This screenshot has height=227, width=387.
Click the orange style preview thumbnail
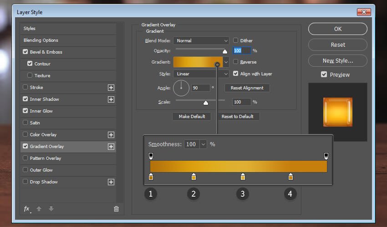pyautogui.click(x=338, y=112)
